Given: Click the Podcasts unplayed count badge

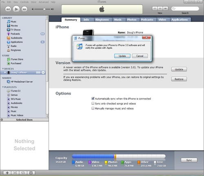Looking at the screenshot, I should 42,34.
